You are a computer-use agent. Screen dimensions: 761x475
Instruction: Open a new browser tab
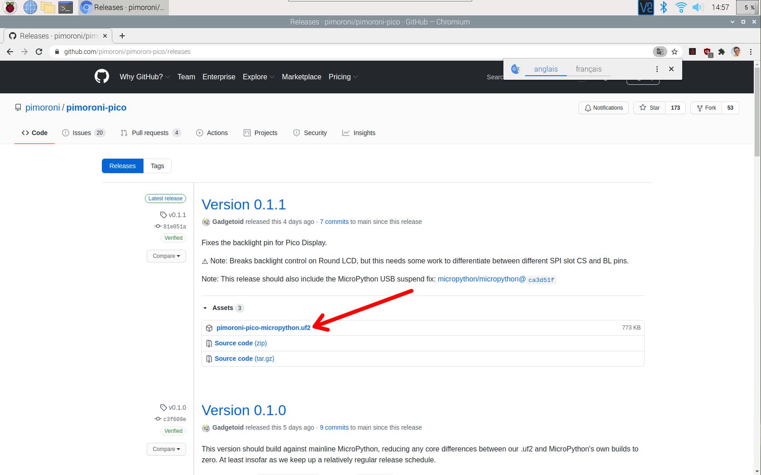[122, 36]
